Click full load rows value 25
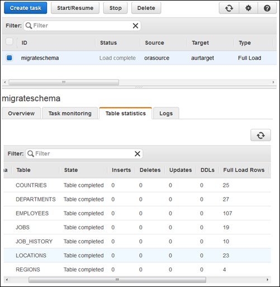Screen dimensions: 280x287 click(226, 185)
